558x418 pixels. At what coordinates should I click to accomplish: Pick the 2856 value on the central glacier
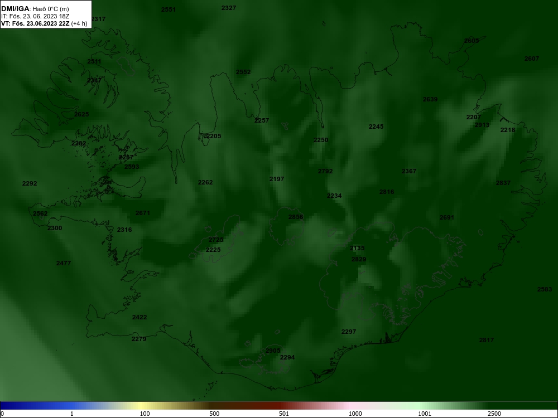pyautogui.click(x=296, y=217)
